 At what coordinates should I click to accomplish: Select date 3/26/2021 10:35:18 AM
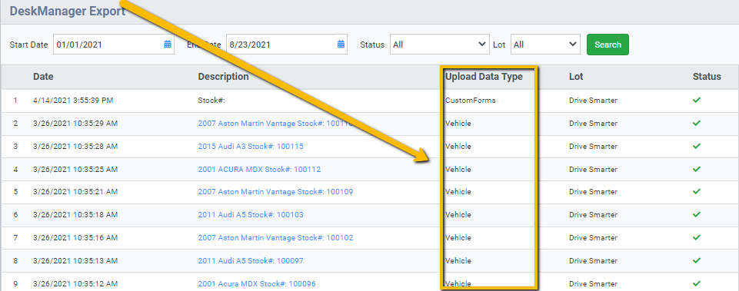[x=75, y=215]
